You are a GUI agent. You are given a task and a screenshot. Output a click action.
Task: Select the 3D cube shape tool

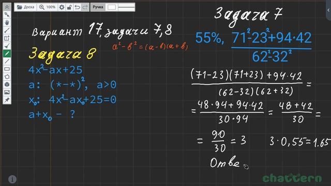(7, 85)
